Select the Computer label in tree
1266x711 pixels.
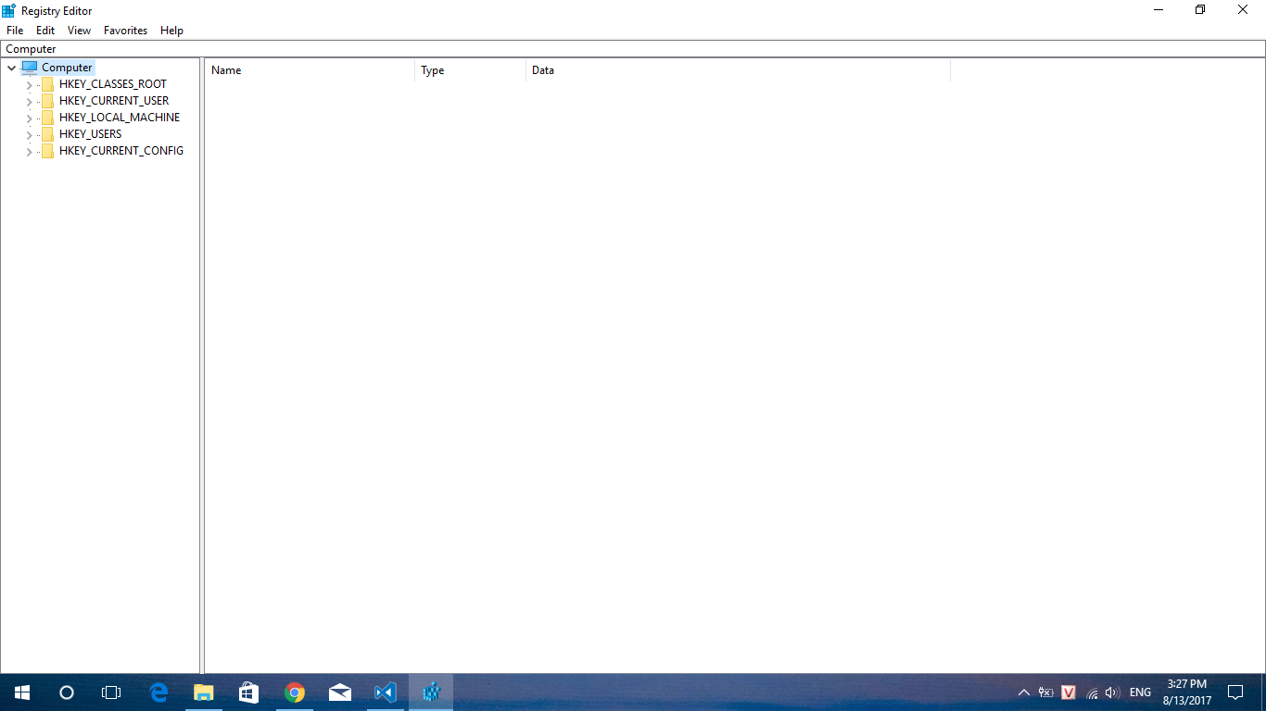tap(67, 68)
